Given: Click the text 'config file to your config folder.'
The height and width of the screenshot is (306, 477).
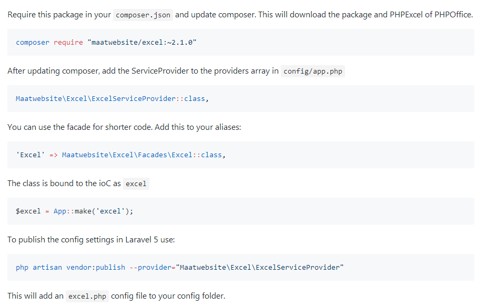Looking at the screenshot, I should 168,296.
